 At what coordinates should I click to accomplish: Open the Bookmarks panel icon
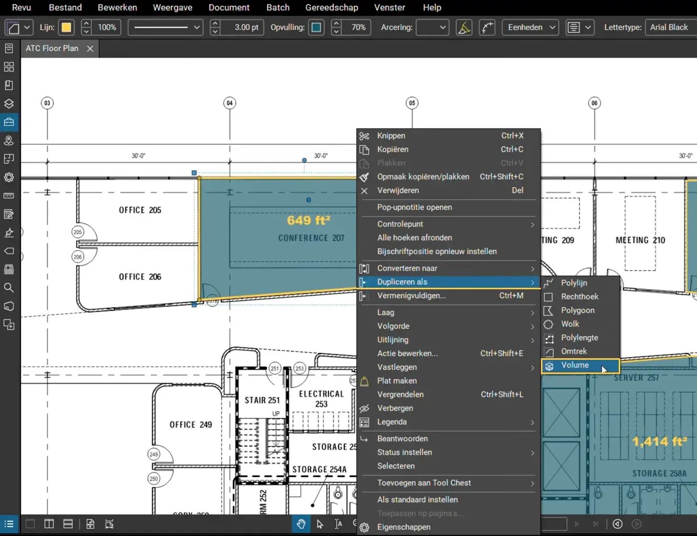coord(9,85)
